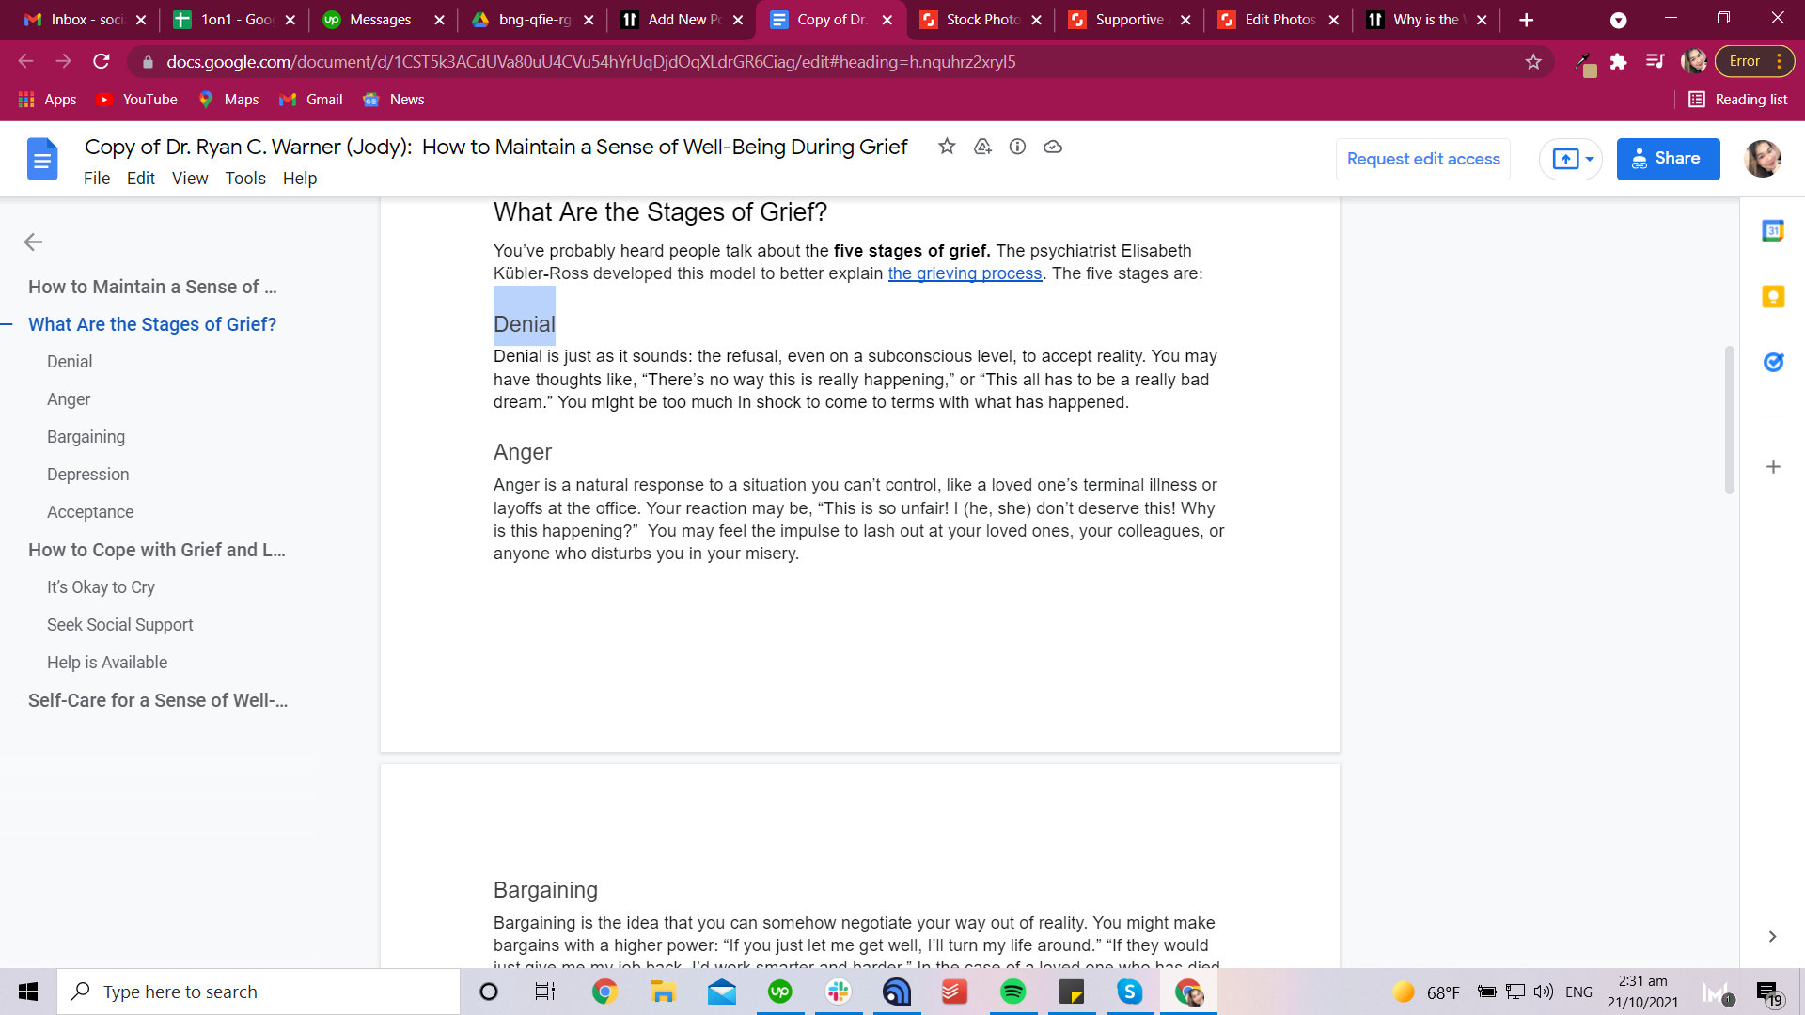
Task: Click the blue Share button
Action: pos(1668,160)
